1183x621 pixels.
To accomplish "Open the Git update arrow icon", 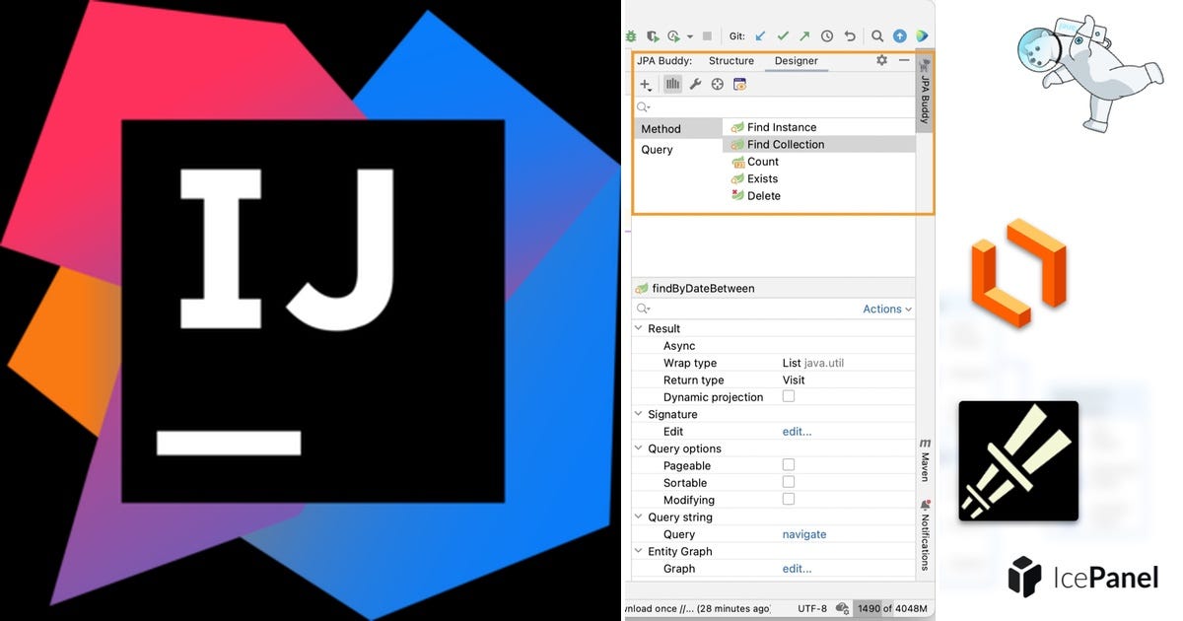I will coord(759,34).
